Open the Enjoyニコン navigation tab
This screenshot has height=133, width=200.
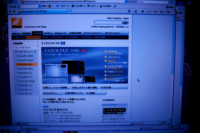[x=61, y=33]
